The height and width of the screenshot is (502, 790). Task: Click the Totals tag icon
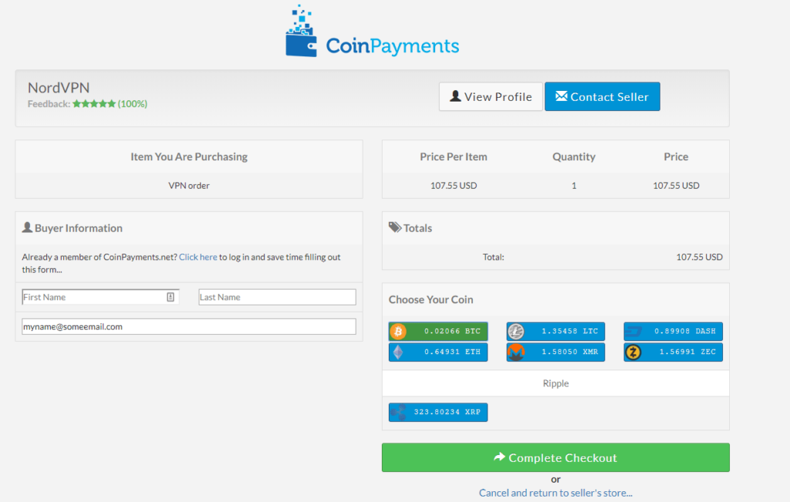click(395, 227)
